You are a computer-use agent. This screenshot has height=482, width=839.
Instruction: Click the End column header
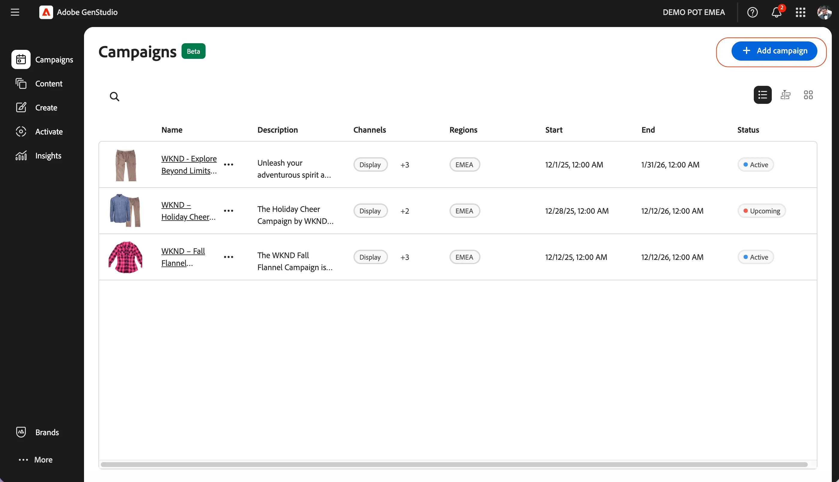(x=648, y=130)
